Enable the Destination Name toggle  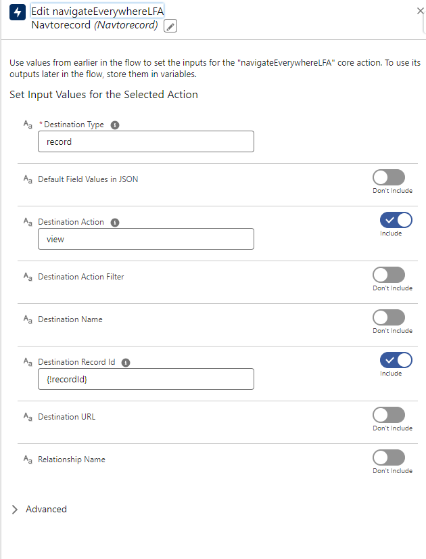point(389,317)
